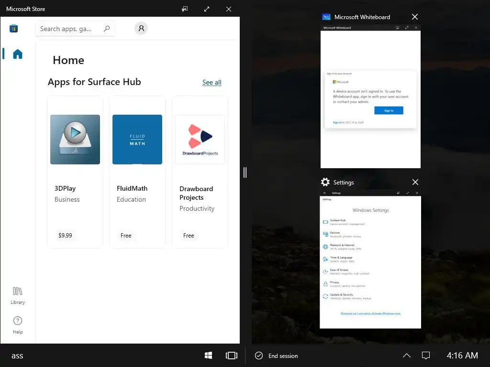The height and width of the screenshot is (367, 490).
Task: Close the Microsoft Whiteboard task view card
Action: tap(415, 17)
